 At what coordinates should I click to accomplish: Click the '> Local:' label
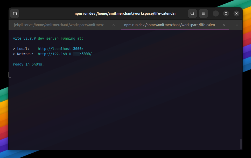(21, 49)
